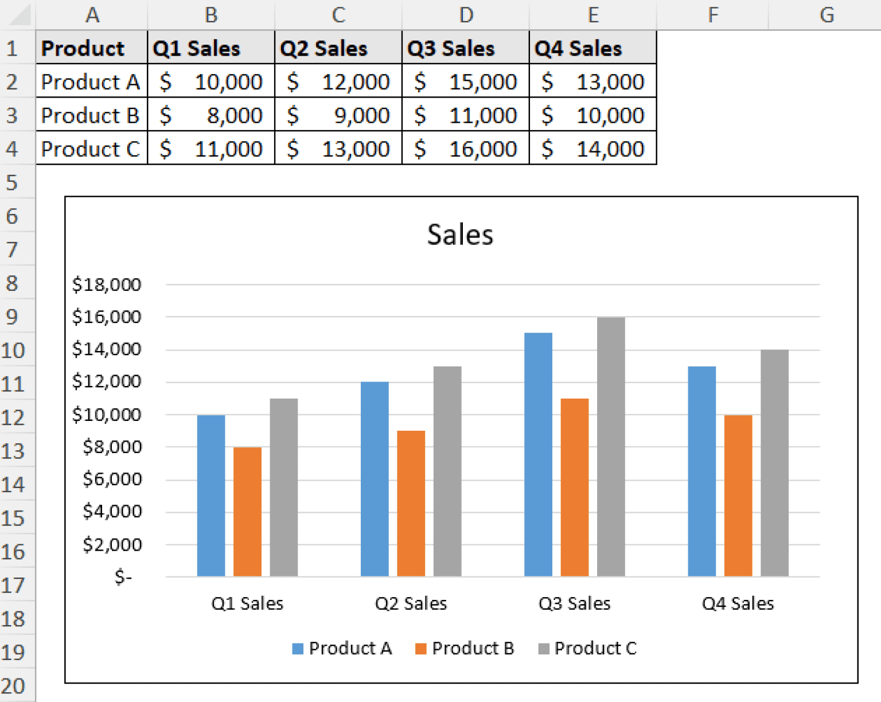Viewport: 881px width, 702px height.
Task: Select column header B
Action: [x=211, y=15]
